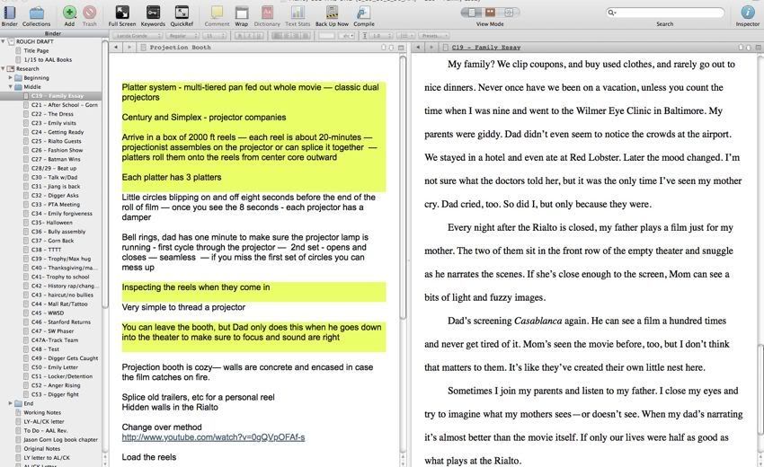
Task: Collapse the Middle folder
Action: coord(11,87)
